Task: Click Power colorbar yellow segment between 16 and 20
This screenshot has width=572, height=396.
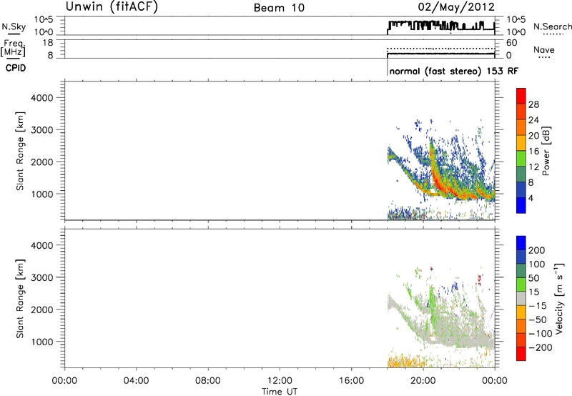Action: (521, 143)
